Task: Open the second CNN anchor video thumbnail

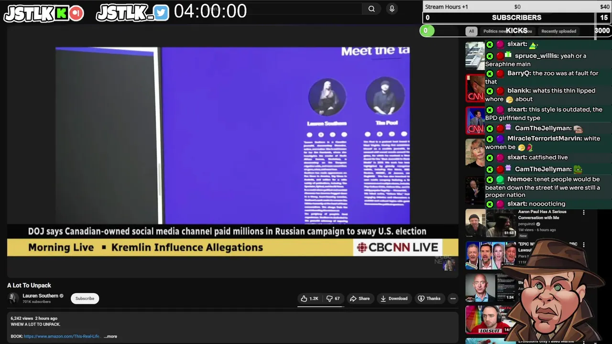Action: pos(475,120)
